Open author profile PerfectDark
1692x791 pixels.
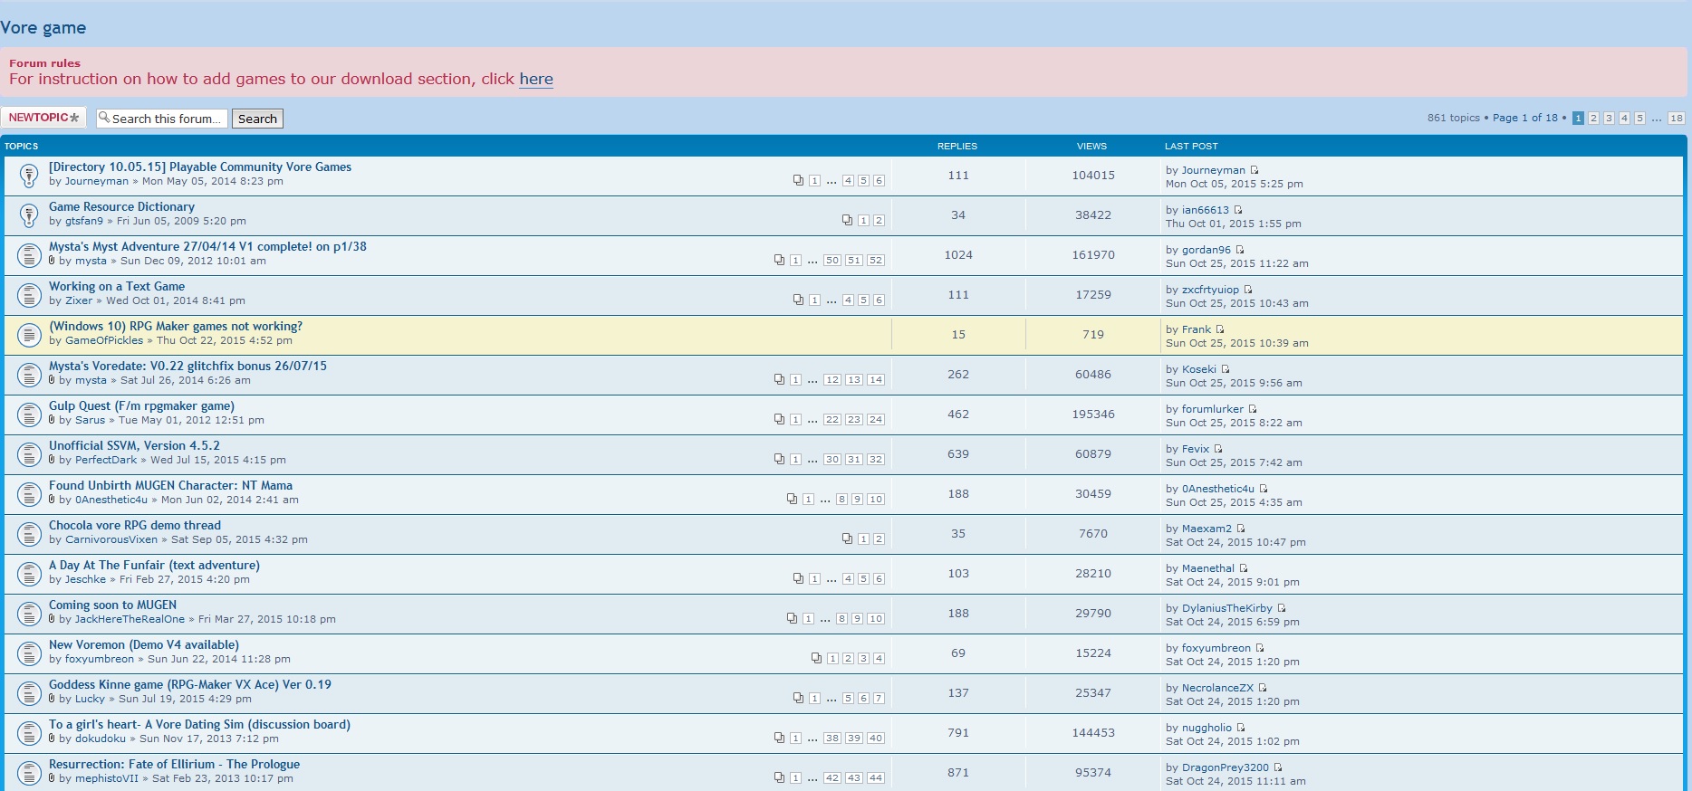coord(106,460)
